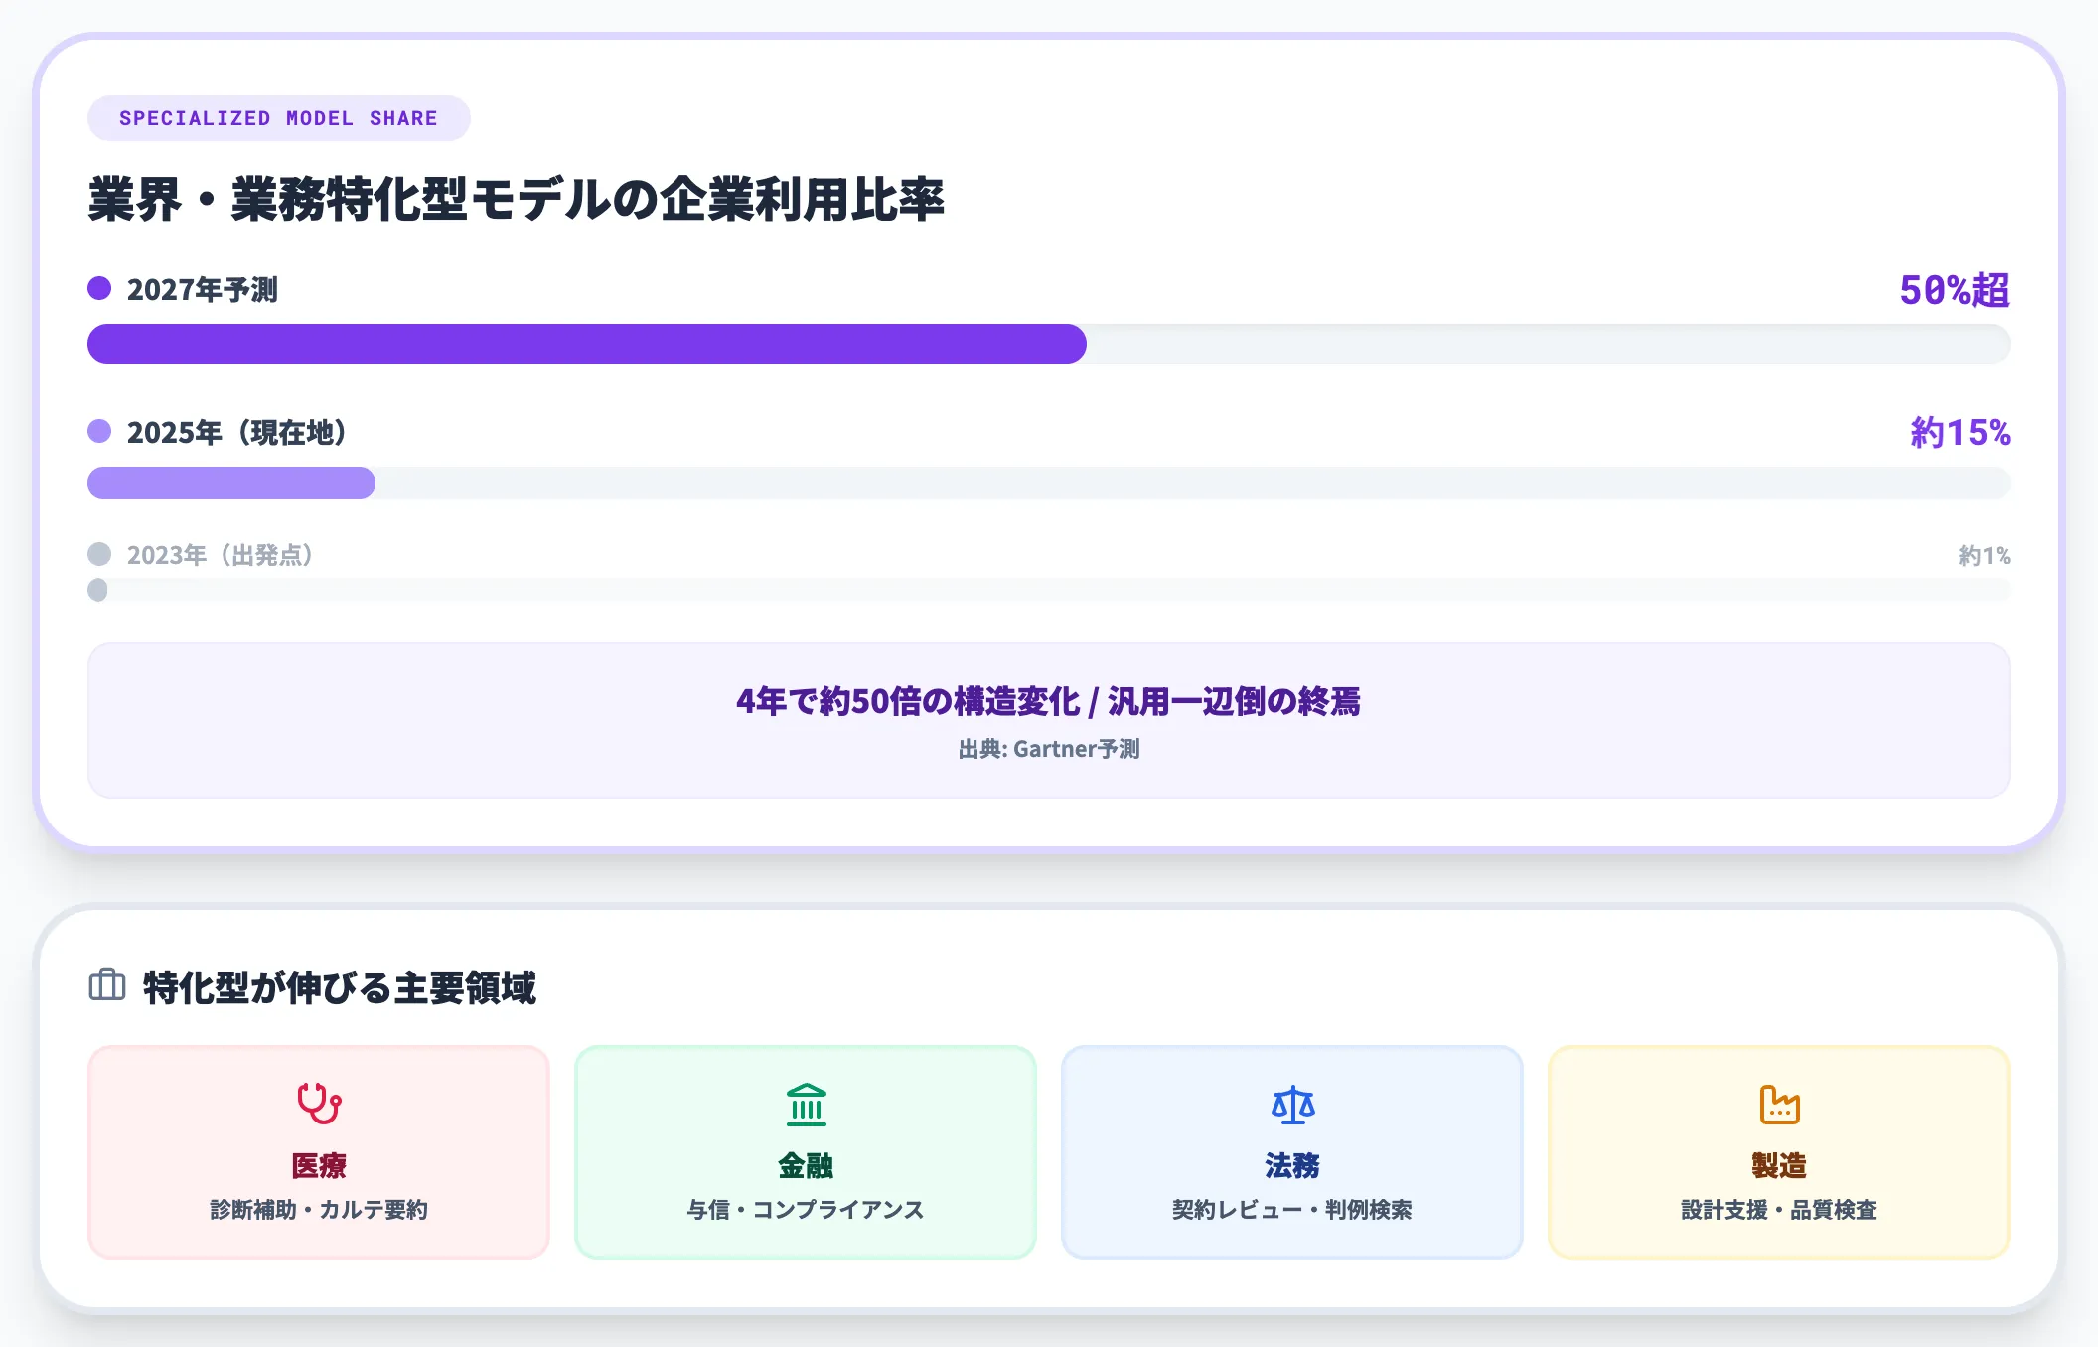Click the 金融 card title
The width and height of the screenshot is (2098, 1347).
pos(806,1165)
